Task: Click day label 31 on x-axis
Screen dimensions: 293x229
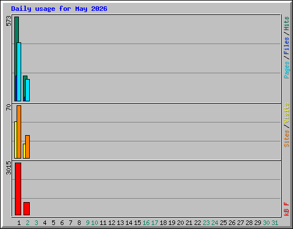Action: (275, 223)
